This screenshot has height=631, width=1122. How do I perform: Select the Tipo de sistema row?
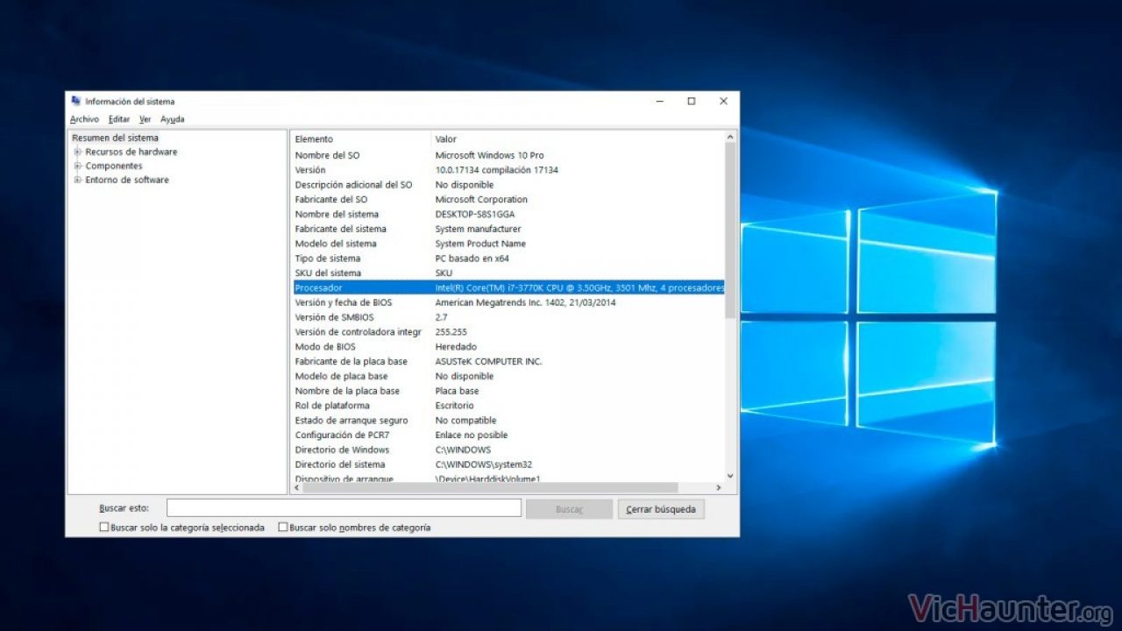pyautogui.click(x=508, y=259)
